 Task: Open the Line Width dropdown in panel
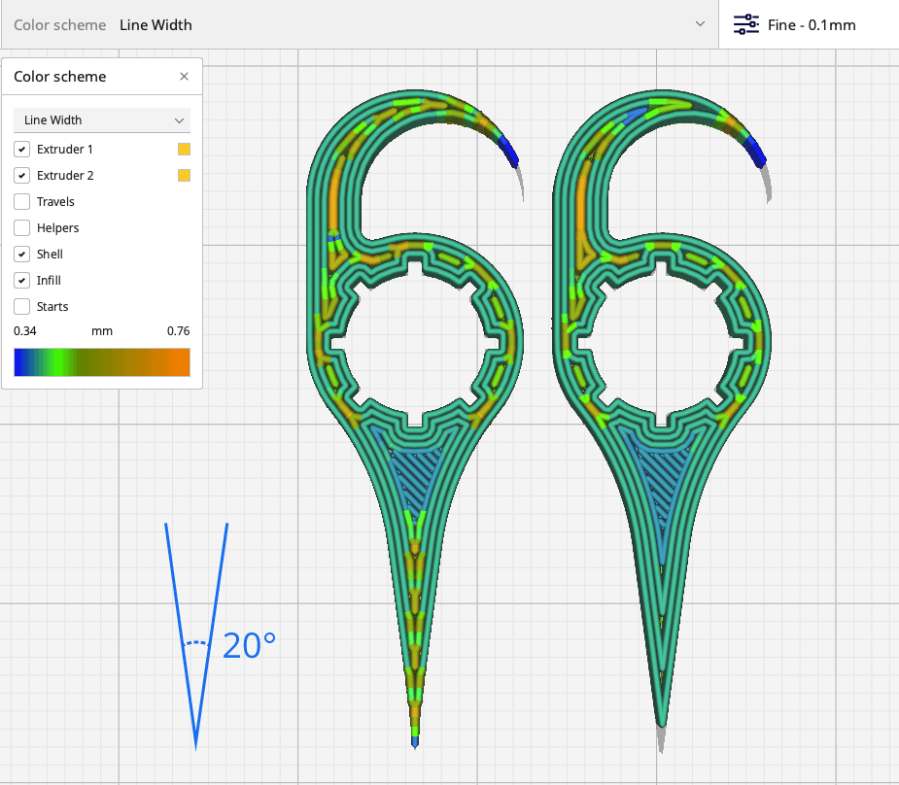[102, 120]
